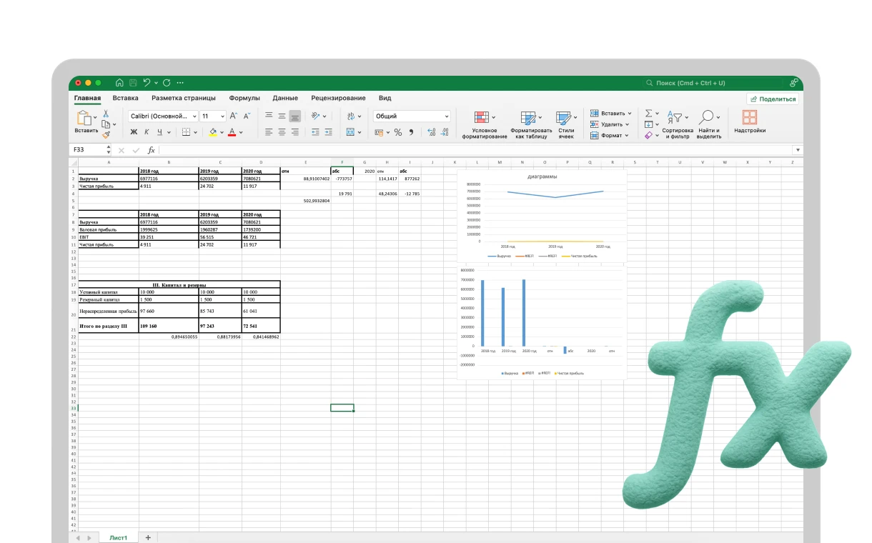Apply the yellow fill color bucket

pyautogui.click(x=212, y=132)
